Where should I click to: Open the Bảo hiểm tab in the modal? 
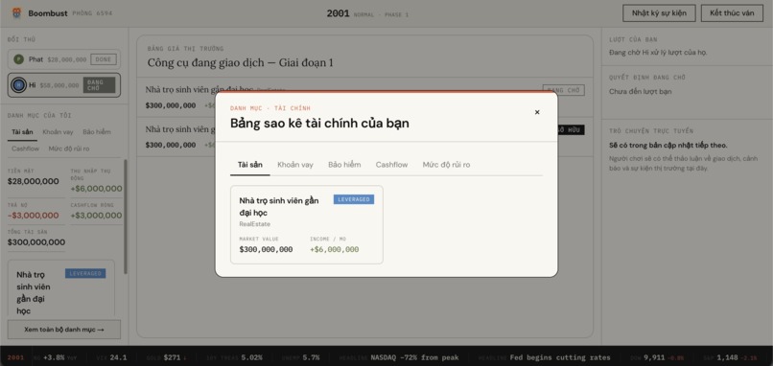(344, 165)
